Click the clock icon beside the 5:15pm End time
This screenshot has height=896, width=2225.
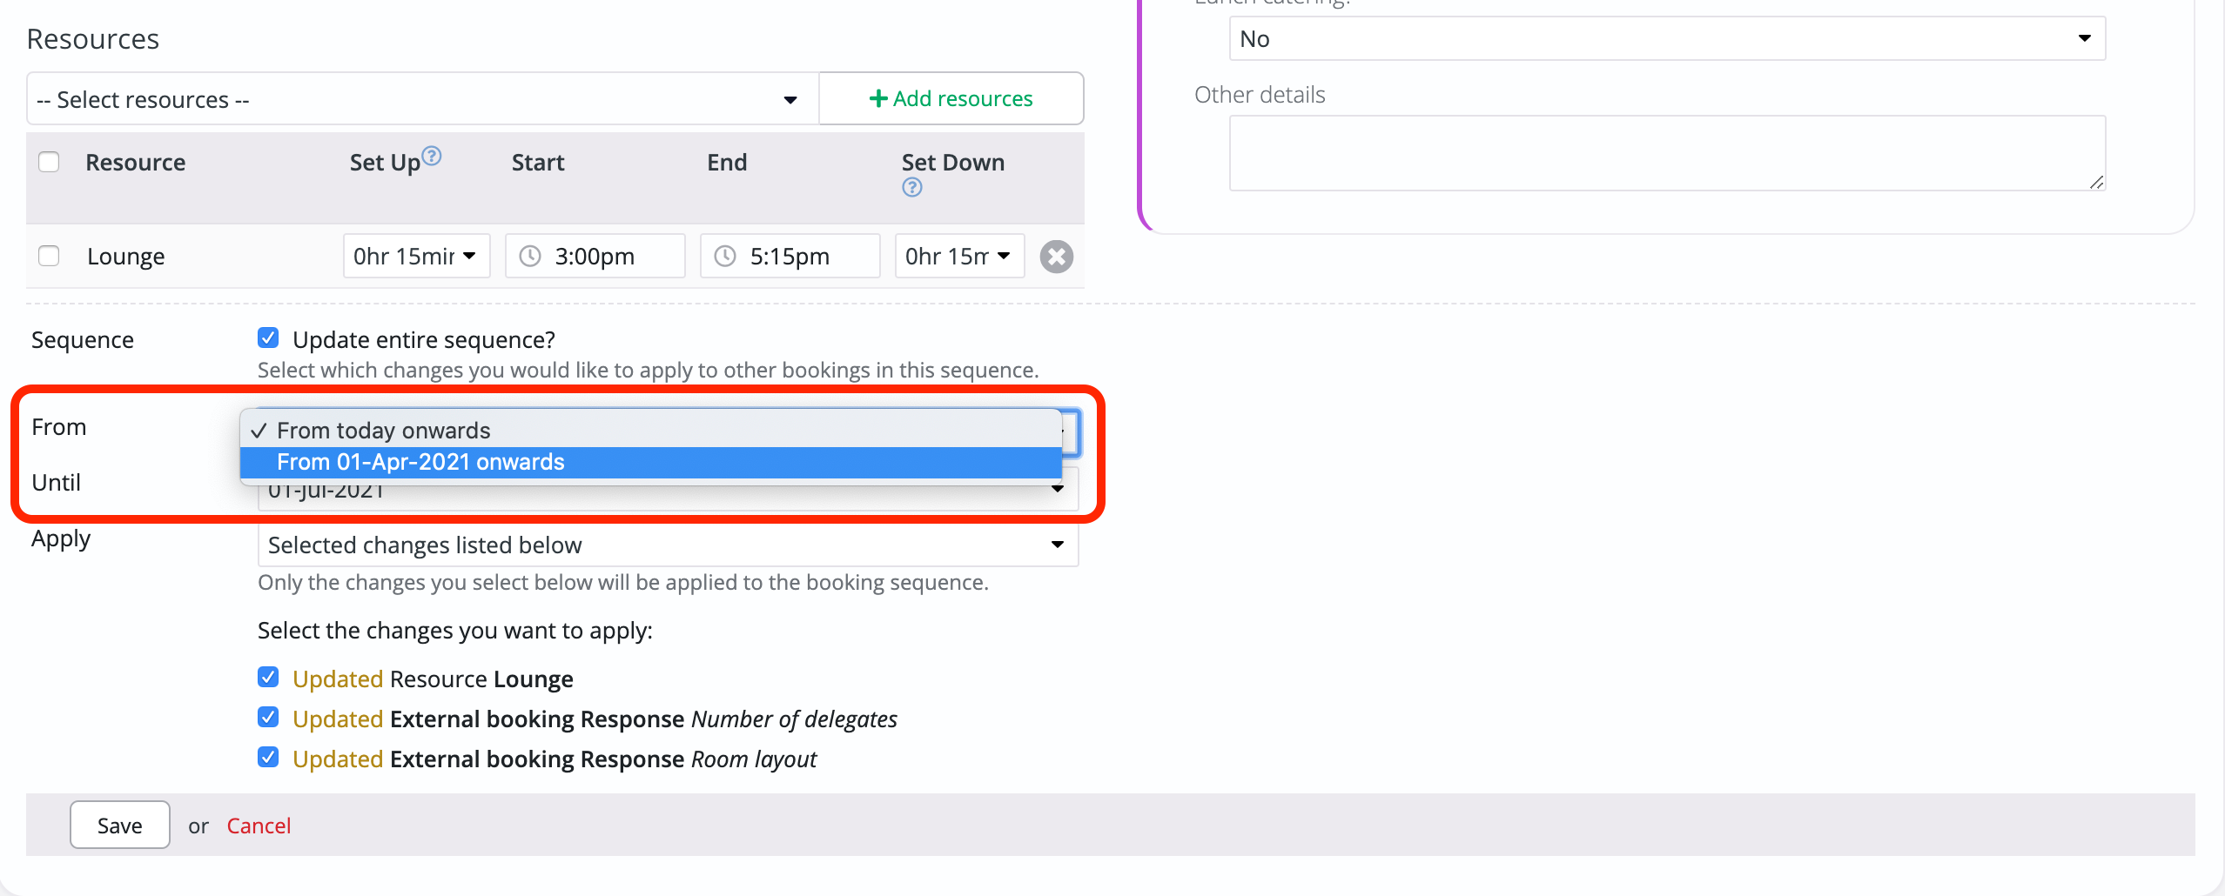click(x=724, y=256)
